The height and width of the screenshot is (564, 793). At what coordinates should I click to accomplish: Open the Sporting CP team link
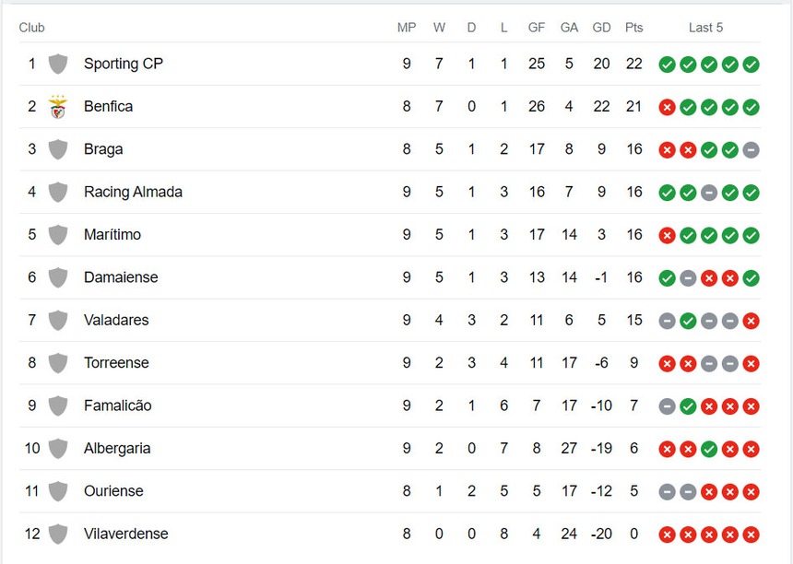click(x=123, y=64)
